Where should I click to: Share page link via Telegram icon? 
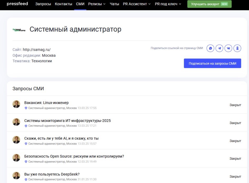[219, 48]
